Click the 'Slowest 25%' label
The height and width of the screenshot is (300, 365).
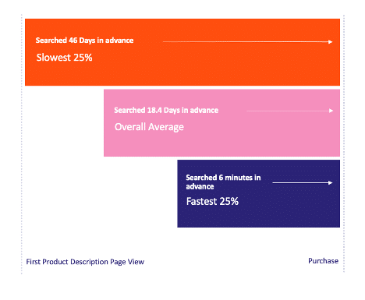(x=64, y=58)
